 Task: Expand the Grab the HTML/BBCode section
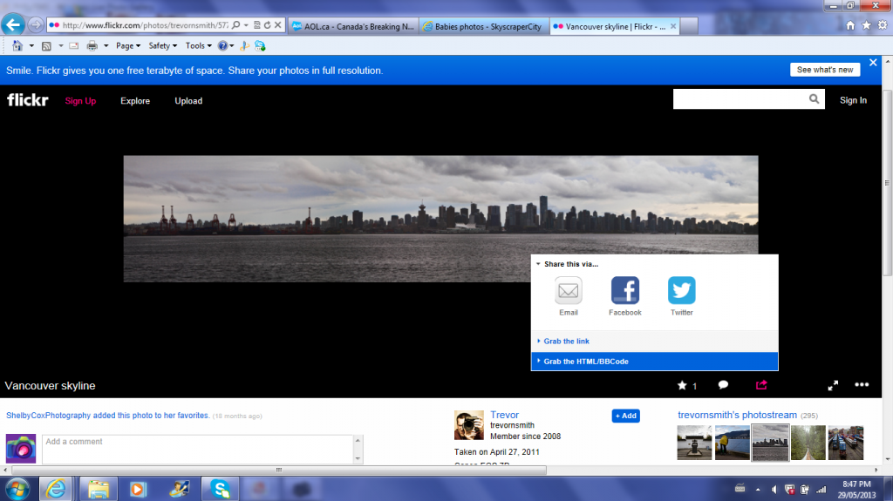click(x=586, y=362)
